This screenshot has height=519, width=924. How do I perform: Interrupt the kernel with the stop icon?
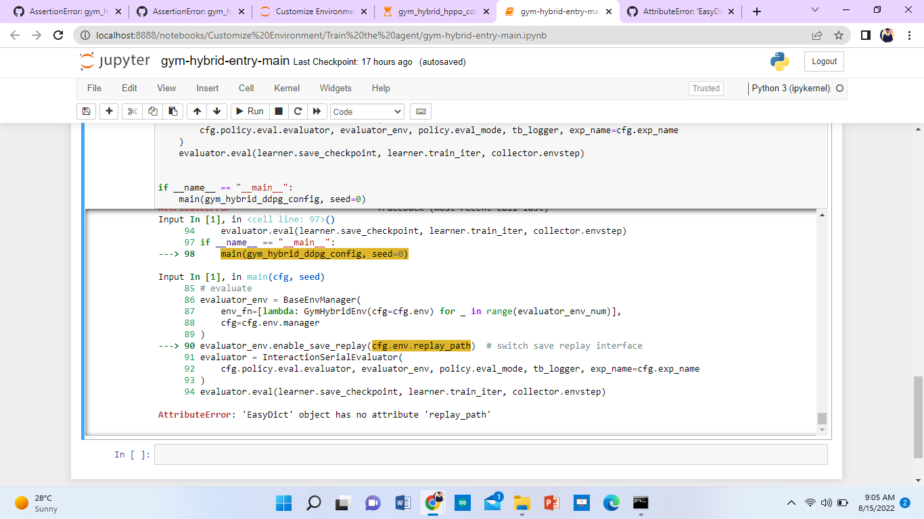pos(277,111)
